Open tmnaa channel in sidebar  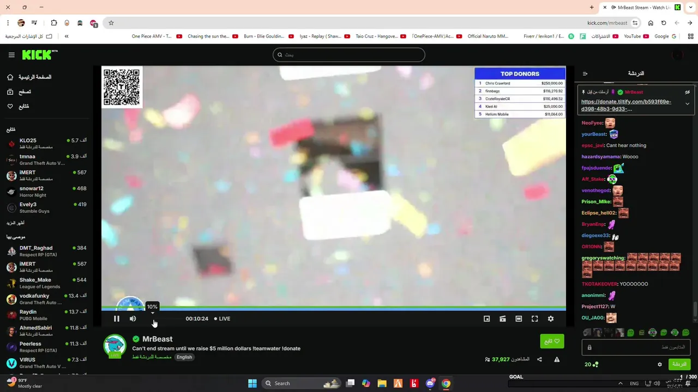[x=46, y=160]
